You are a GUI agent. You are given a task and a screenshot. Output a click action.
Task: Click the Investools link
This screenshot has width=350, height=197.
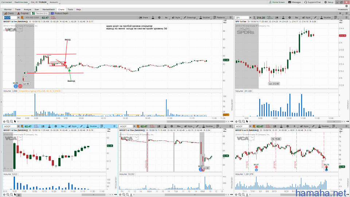pyautogui.click(x=343, y=9)
